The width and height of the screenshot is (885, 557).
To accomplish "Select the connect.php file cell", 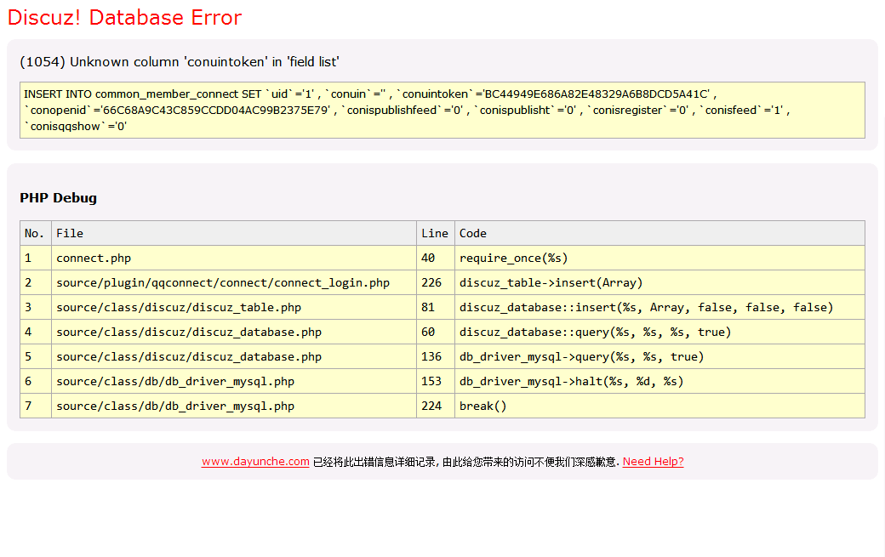I will point(234,259).
